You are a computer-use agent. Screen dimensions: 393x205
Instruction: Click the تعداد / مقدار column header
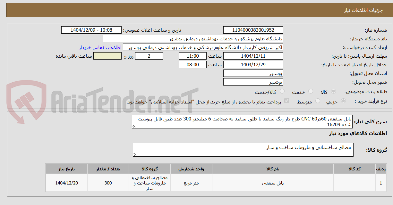pyautogui.click(x=108, y=169)
